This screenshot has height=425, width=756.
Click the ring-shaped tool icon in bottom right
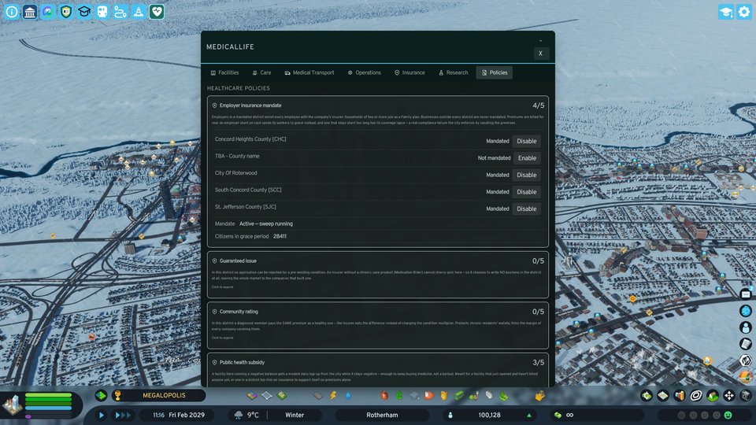click(695, 396)
